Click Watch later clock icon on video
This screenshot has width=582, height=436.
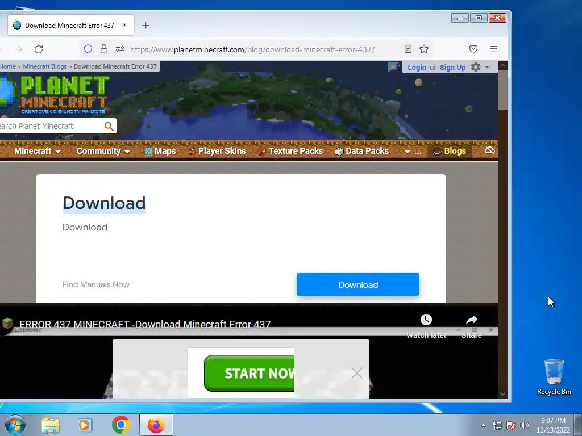(x=426, y=320)
